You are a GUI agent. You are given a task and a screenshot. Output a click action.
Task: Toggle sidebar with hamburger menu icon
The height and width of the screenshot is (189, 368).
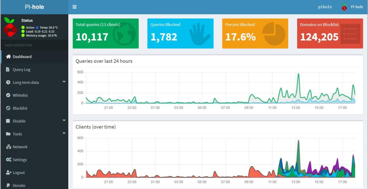point(74,7)
